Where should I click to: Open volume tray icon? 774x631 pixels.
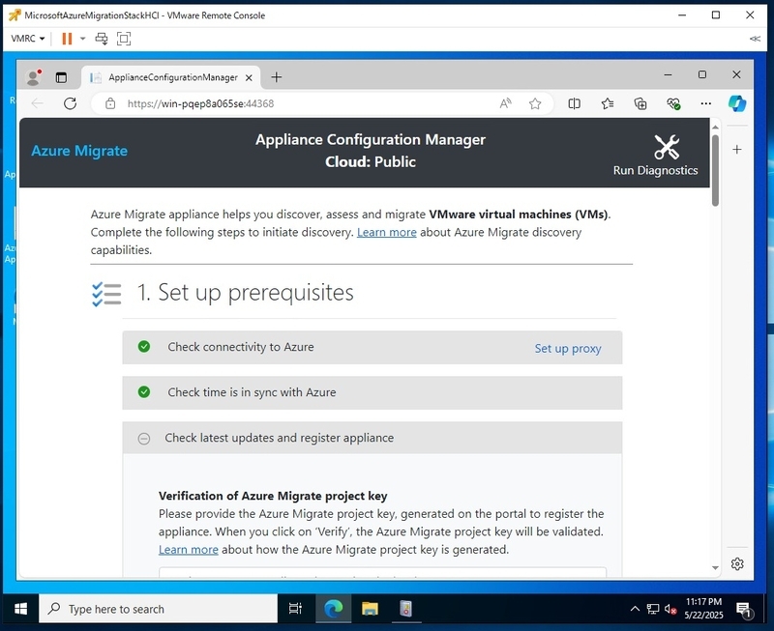pos(670,610)
